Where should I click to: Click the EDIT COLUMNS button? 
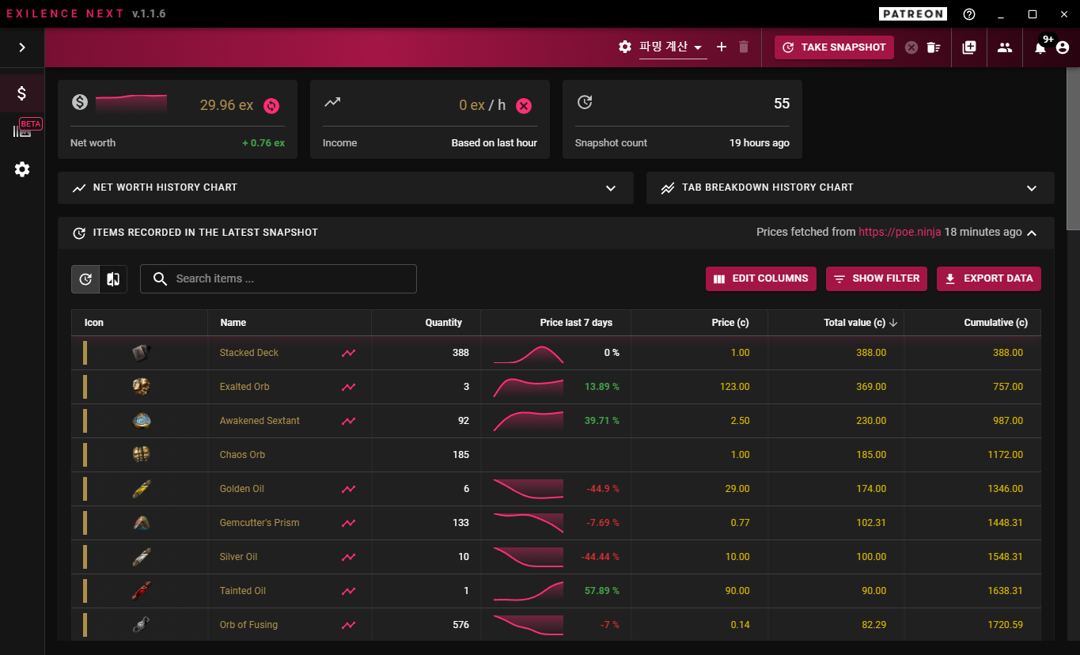coord(761,278)
